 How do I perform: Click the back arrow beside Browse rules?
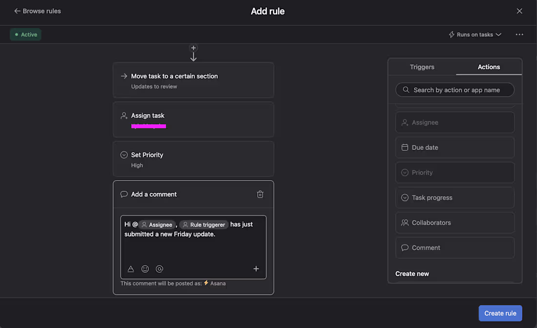pyautogui.click(x=17, y=11)
